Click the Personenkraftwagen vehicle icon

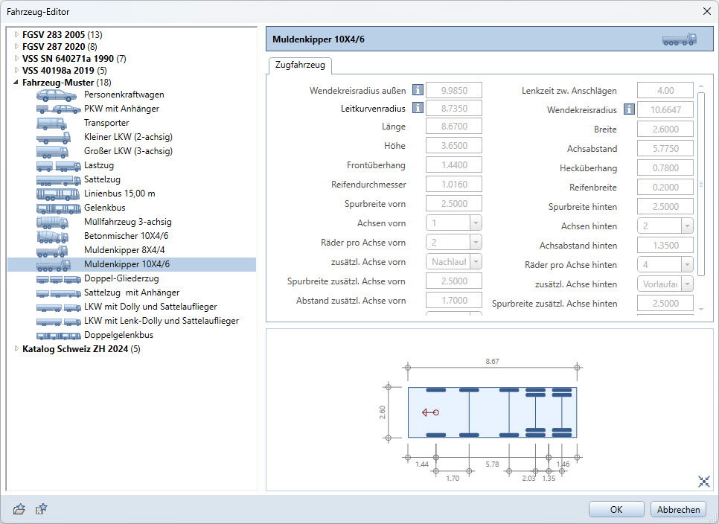[x=57, y=95]
